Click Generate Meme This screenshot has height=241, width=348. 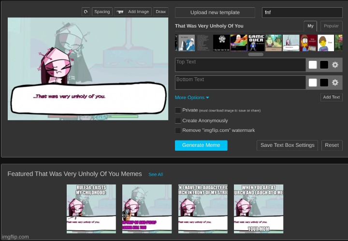coord(201,145)
